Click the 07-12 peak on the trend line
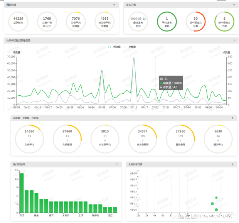239x223 pixels. click(x=134, y=59)
